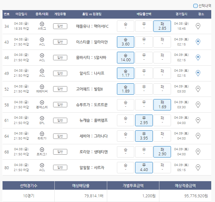Choose 승 for 알힐랄 vs 샤르자
The width and height of the screenshot is (215, 202).
[x=125, y=168]
